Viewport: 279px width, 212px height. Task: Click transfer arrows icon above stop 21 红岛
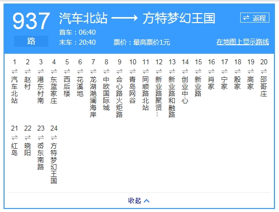point(15,138)
